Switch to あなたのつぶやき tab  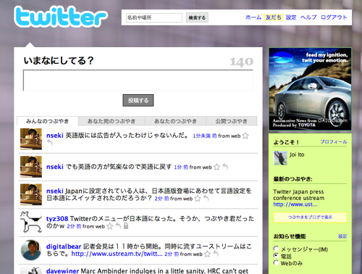175,121
